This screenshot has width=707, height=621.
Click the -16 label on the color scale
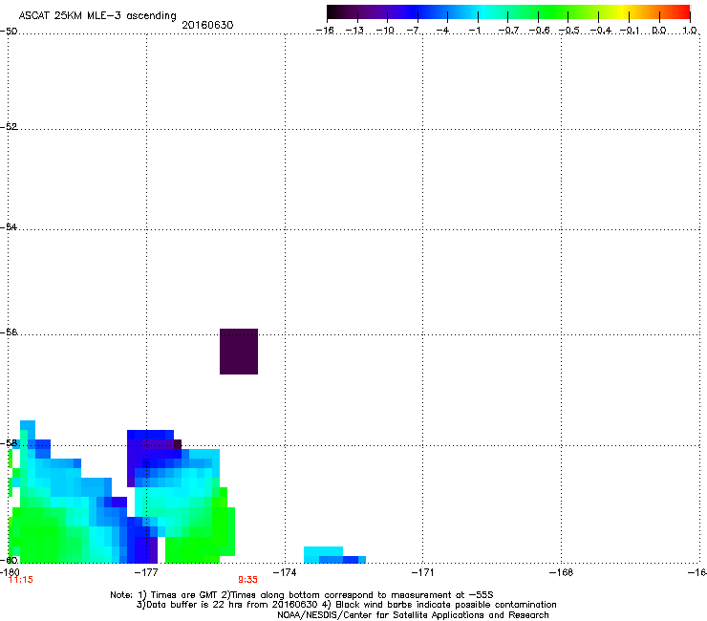coord(325,31)
